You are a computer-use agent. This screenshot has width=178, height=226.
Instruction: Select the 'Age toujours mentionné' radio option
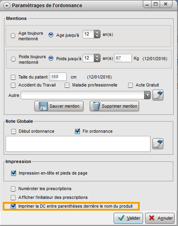[13, 36]
